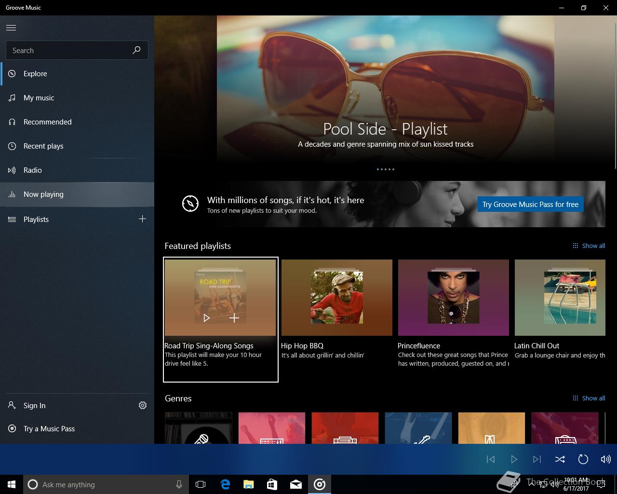Open Task View on the taskbar
This screenshot has width=617, height=494.
click(x=201, y=484)
